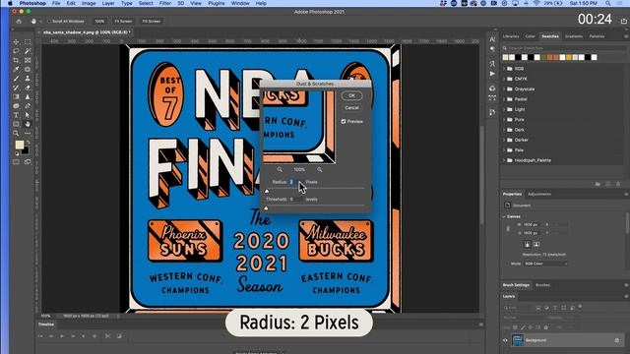Select landscape canvas orientation button
Image resolution: width=630 pixels, height=354 pixels.
tap(536, 244)
